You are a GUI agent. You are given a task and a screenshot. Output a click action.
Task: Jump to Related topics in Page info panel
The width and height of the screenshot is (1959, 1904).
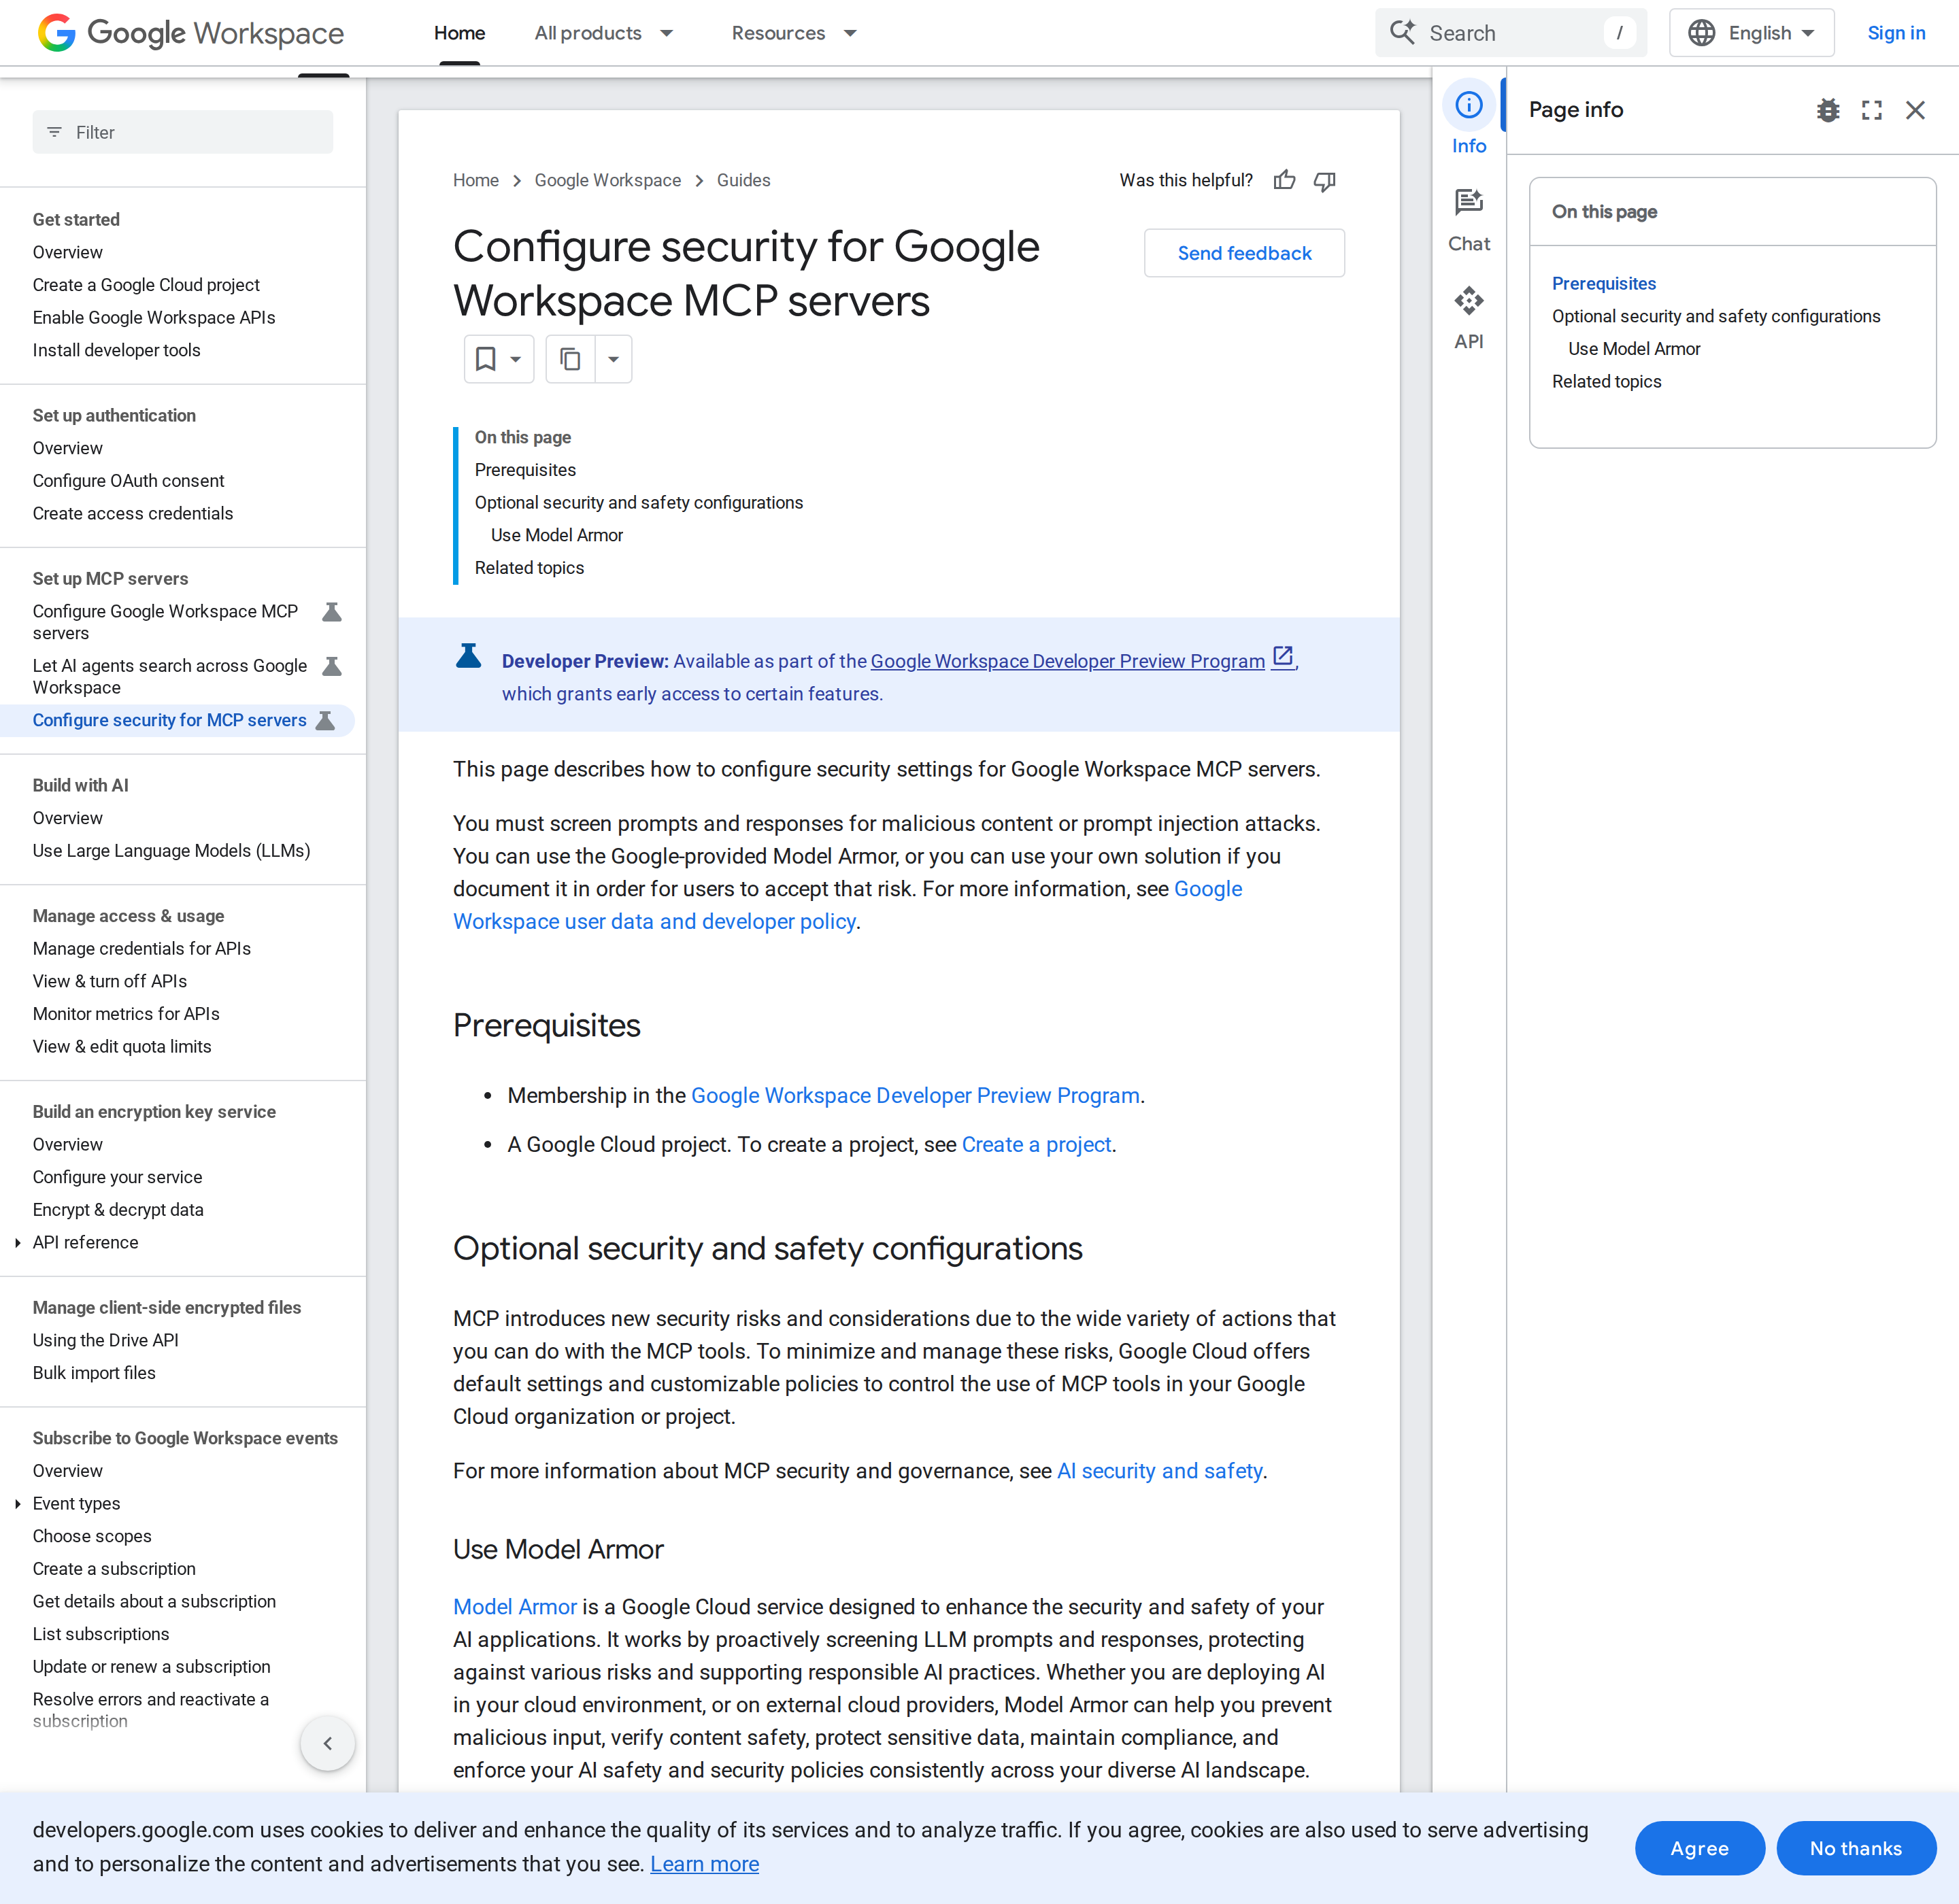[1607, 381]
